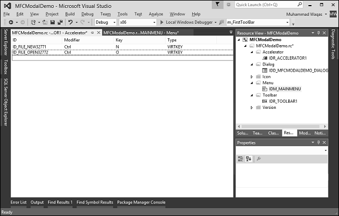Toggle the Resource View auto-hide pin
Screen dimensions: 339x216
pyautogui.click(x=319, y=33)
